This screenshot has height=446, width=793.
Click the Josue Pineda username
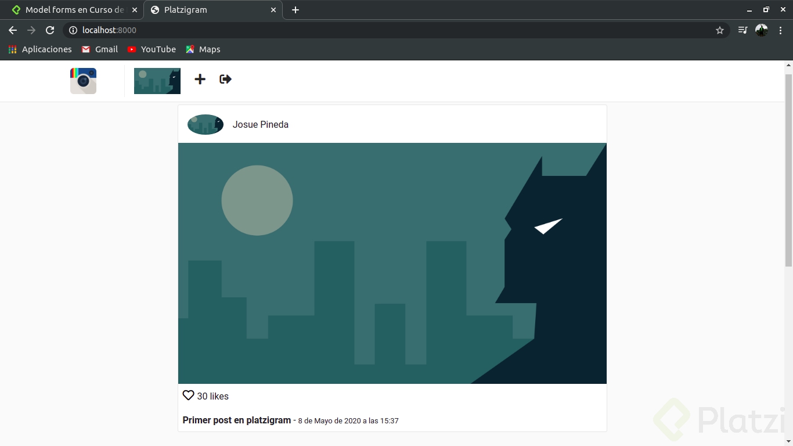pyautogui.click(x=261, y=124)
